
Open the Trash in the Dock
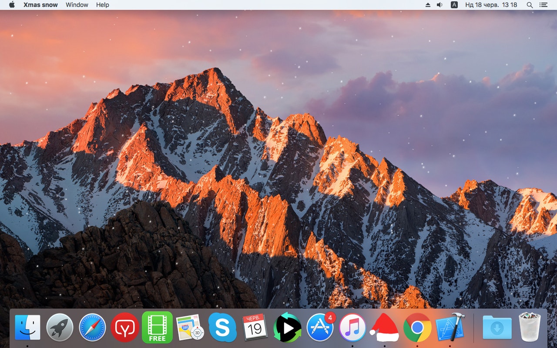tap(530, 327)
